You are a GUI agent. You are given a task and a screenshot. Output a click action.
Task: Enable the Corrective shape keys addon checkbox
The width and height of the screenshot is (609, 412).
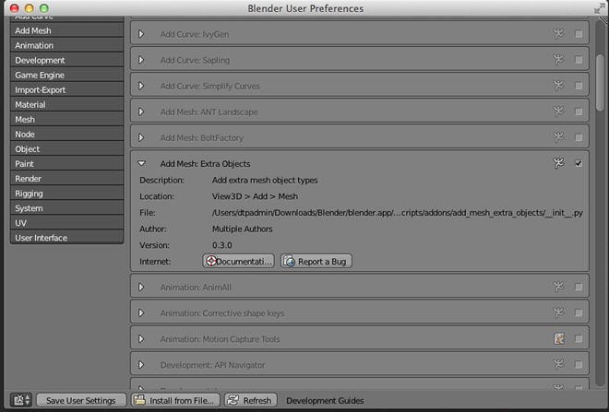click(x=579, y=312)
